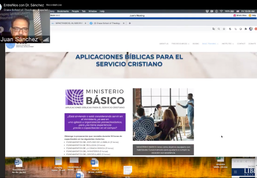The height and width of the screenshot is (178, 257).
Task: Open the US flag input source menu
Action: (x=238, y=11)
